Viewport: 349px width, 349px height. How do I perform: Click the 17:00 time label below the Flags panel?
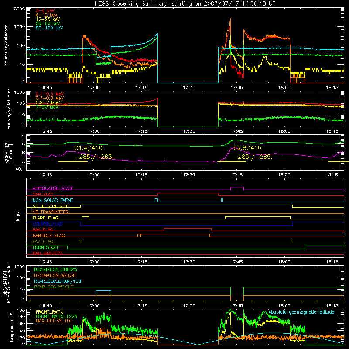(x=93, y=262)
